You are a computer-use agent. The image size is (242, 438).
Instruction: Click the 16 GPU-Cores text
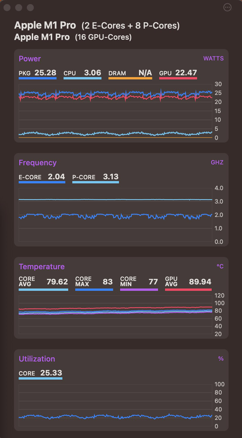click(103, 37)
